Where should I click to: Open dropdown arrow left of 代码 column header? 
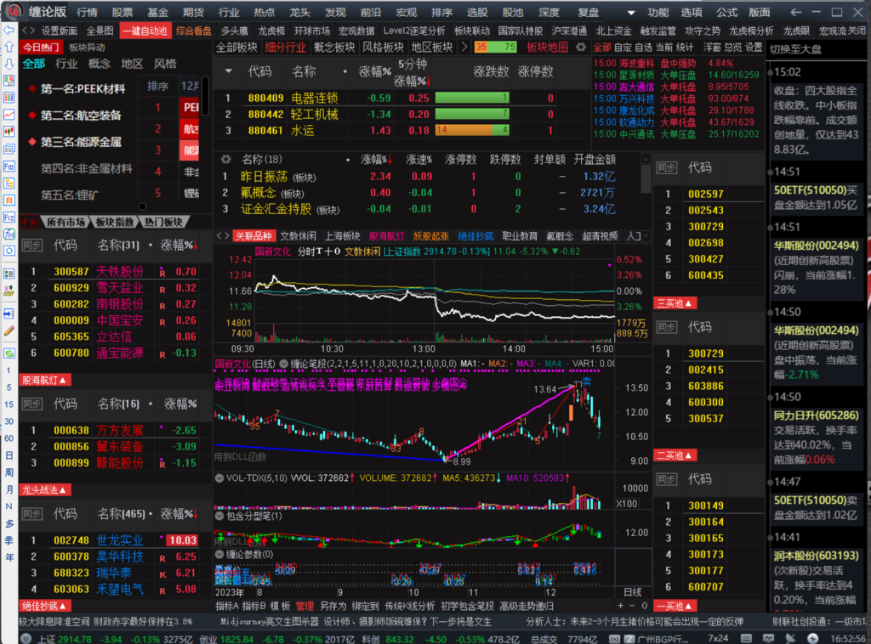[228, 71]
